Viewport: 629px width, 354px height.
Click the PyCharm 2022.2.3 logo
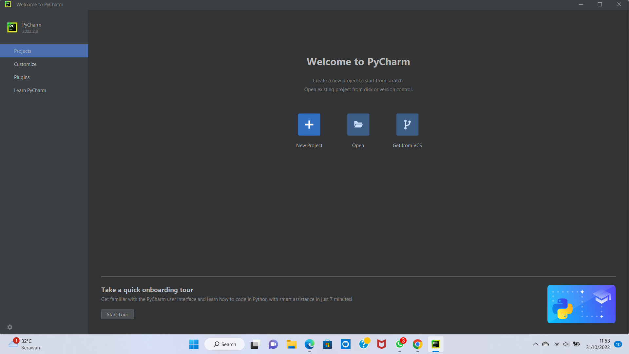click(12, 28)
